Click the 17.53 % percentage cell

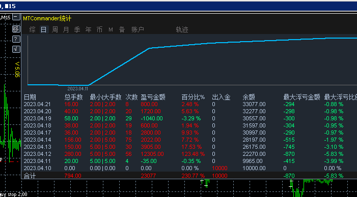tap(191, 147)
